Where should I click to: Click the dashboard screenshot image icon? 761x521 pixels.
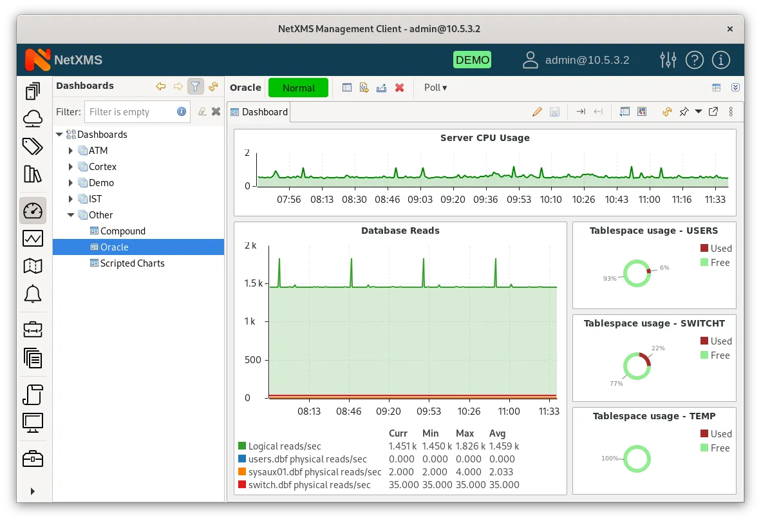(x=642, y=111)
